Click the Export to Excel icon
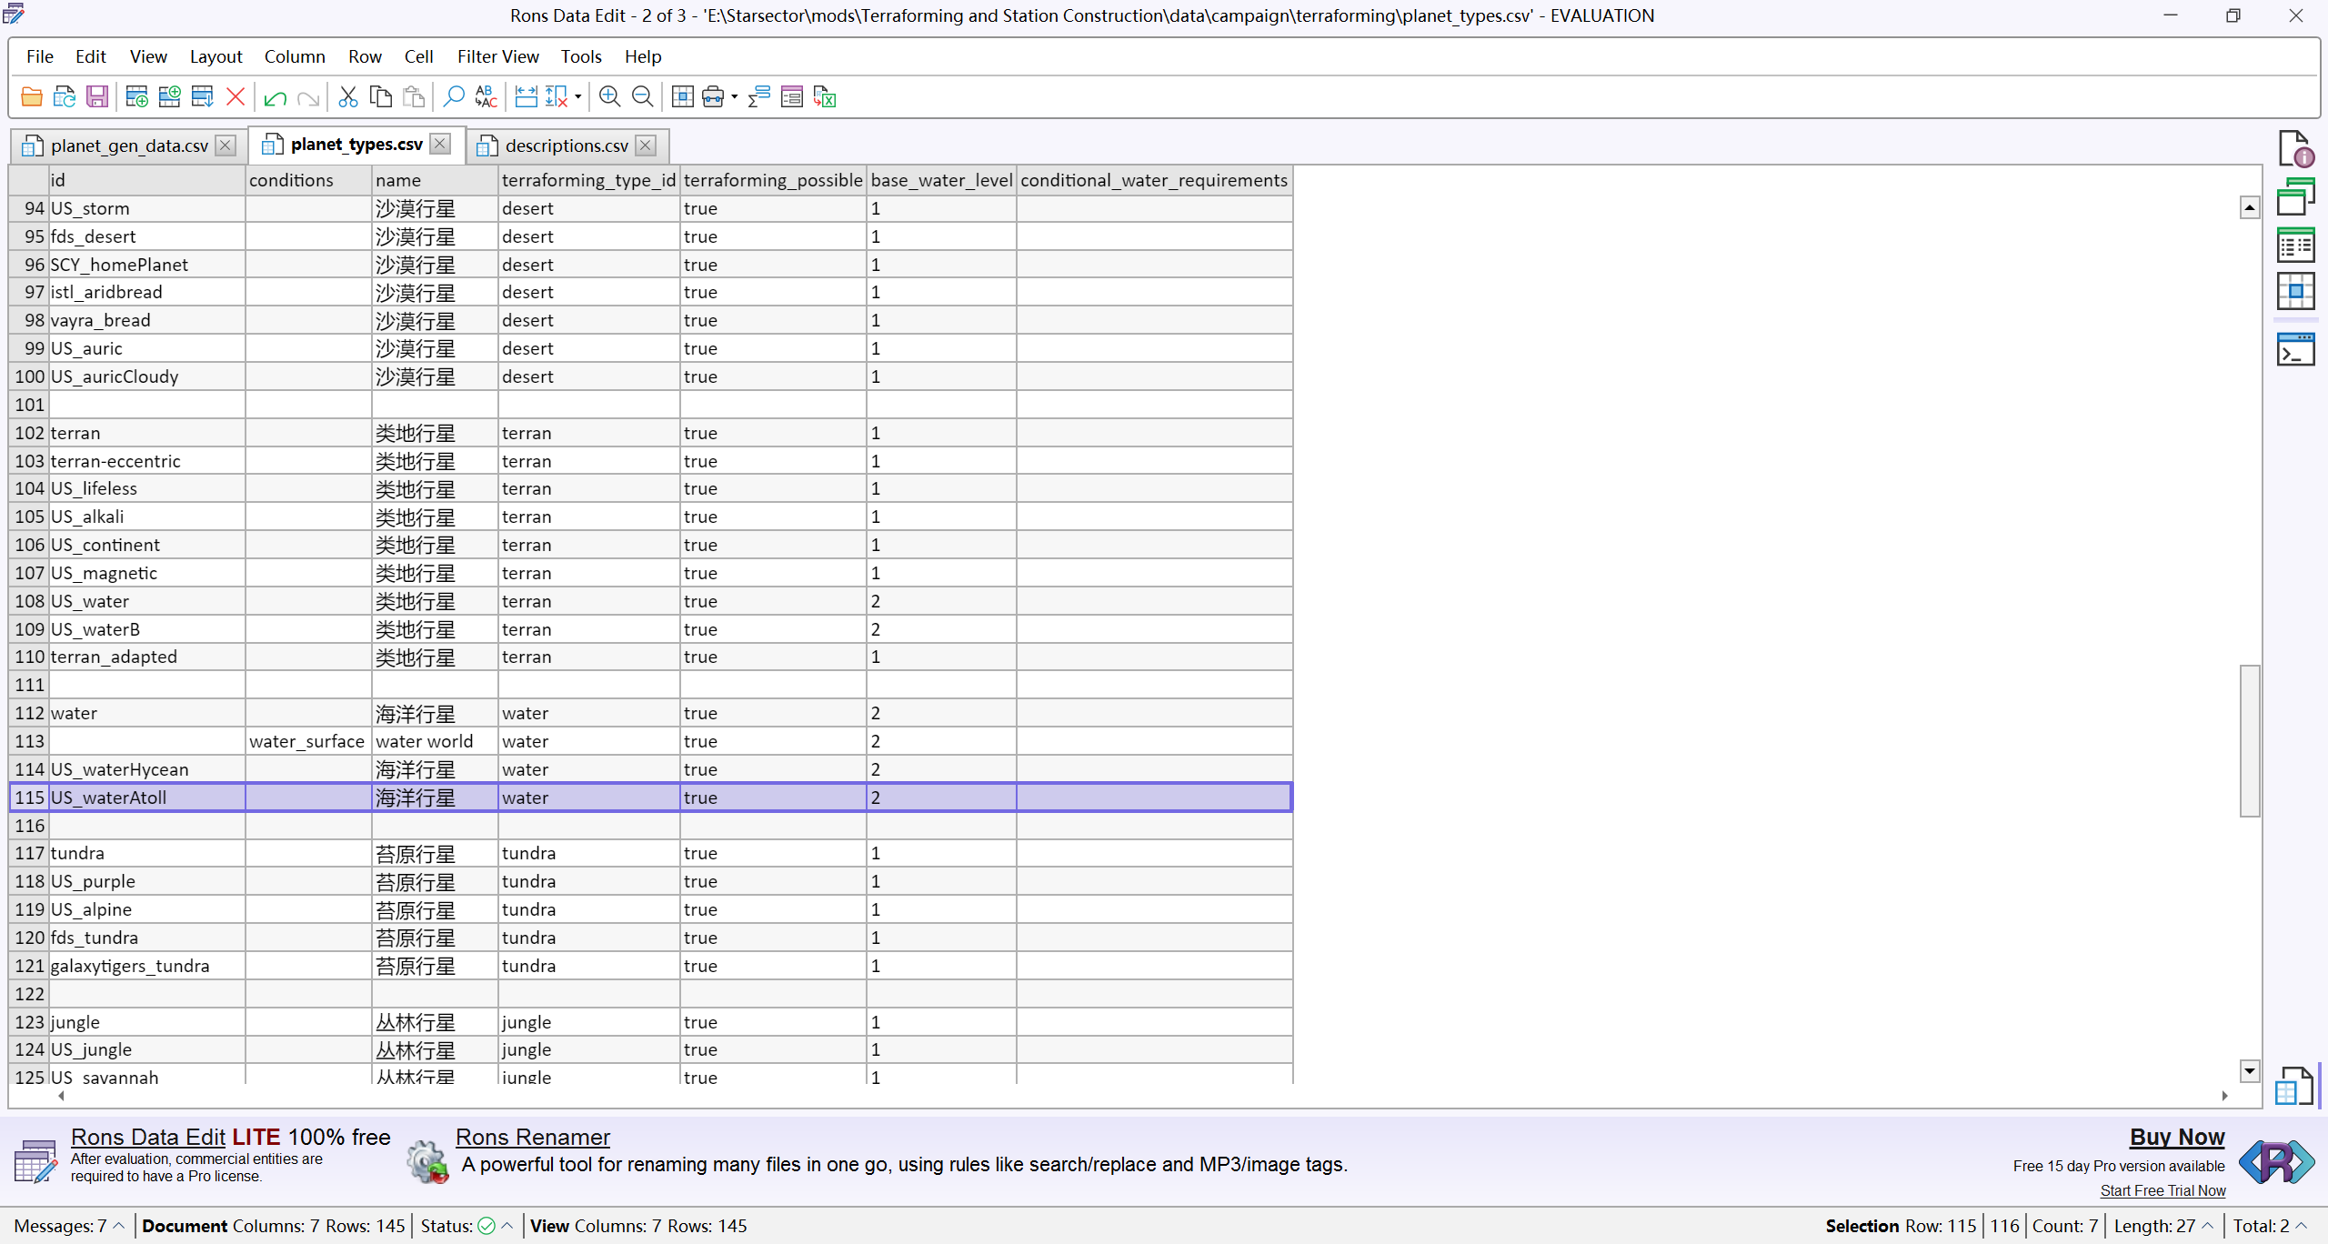The image size is (2328, 1244). pos(825,96)
